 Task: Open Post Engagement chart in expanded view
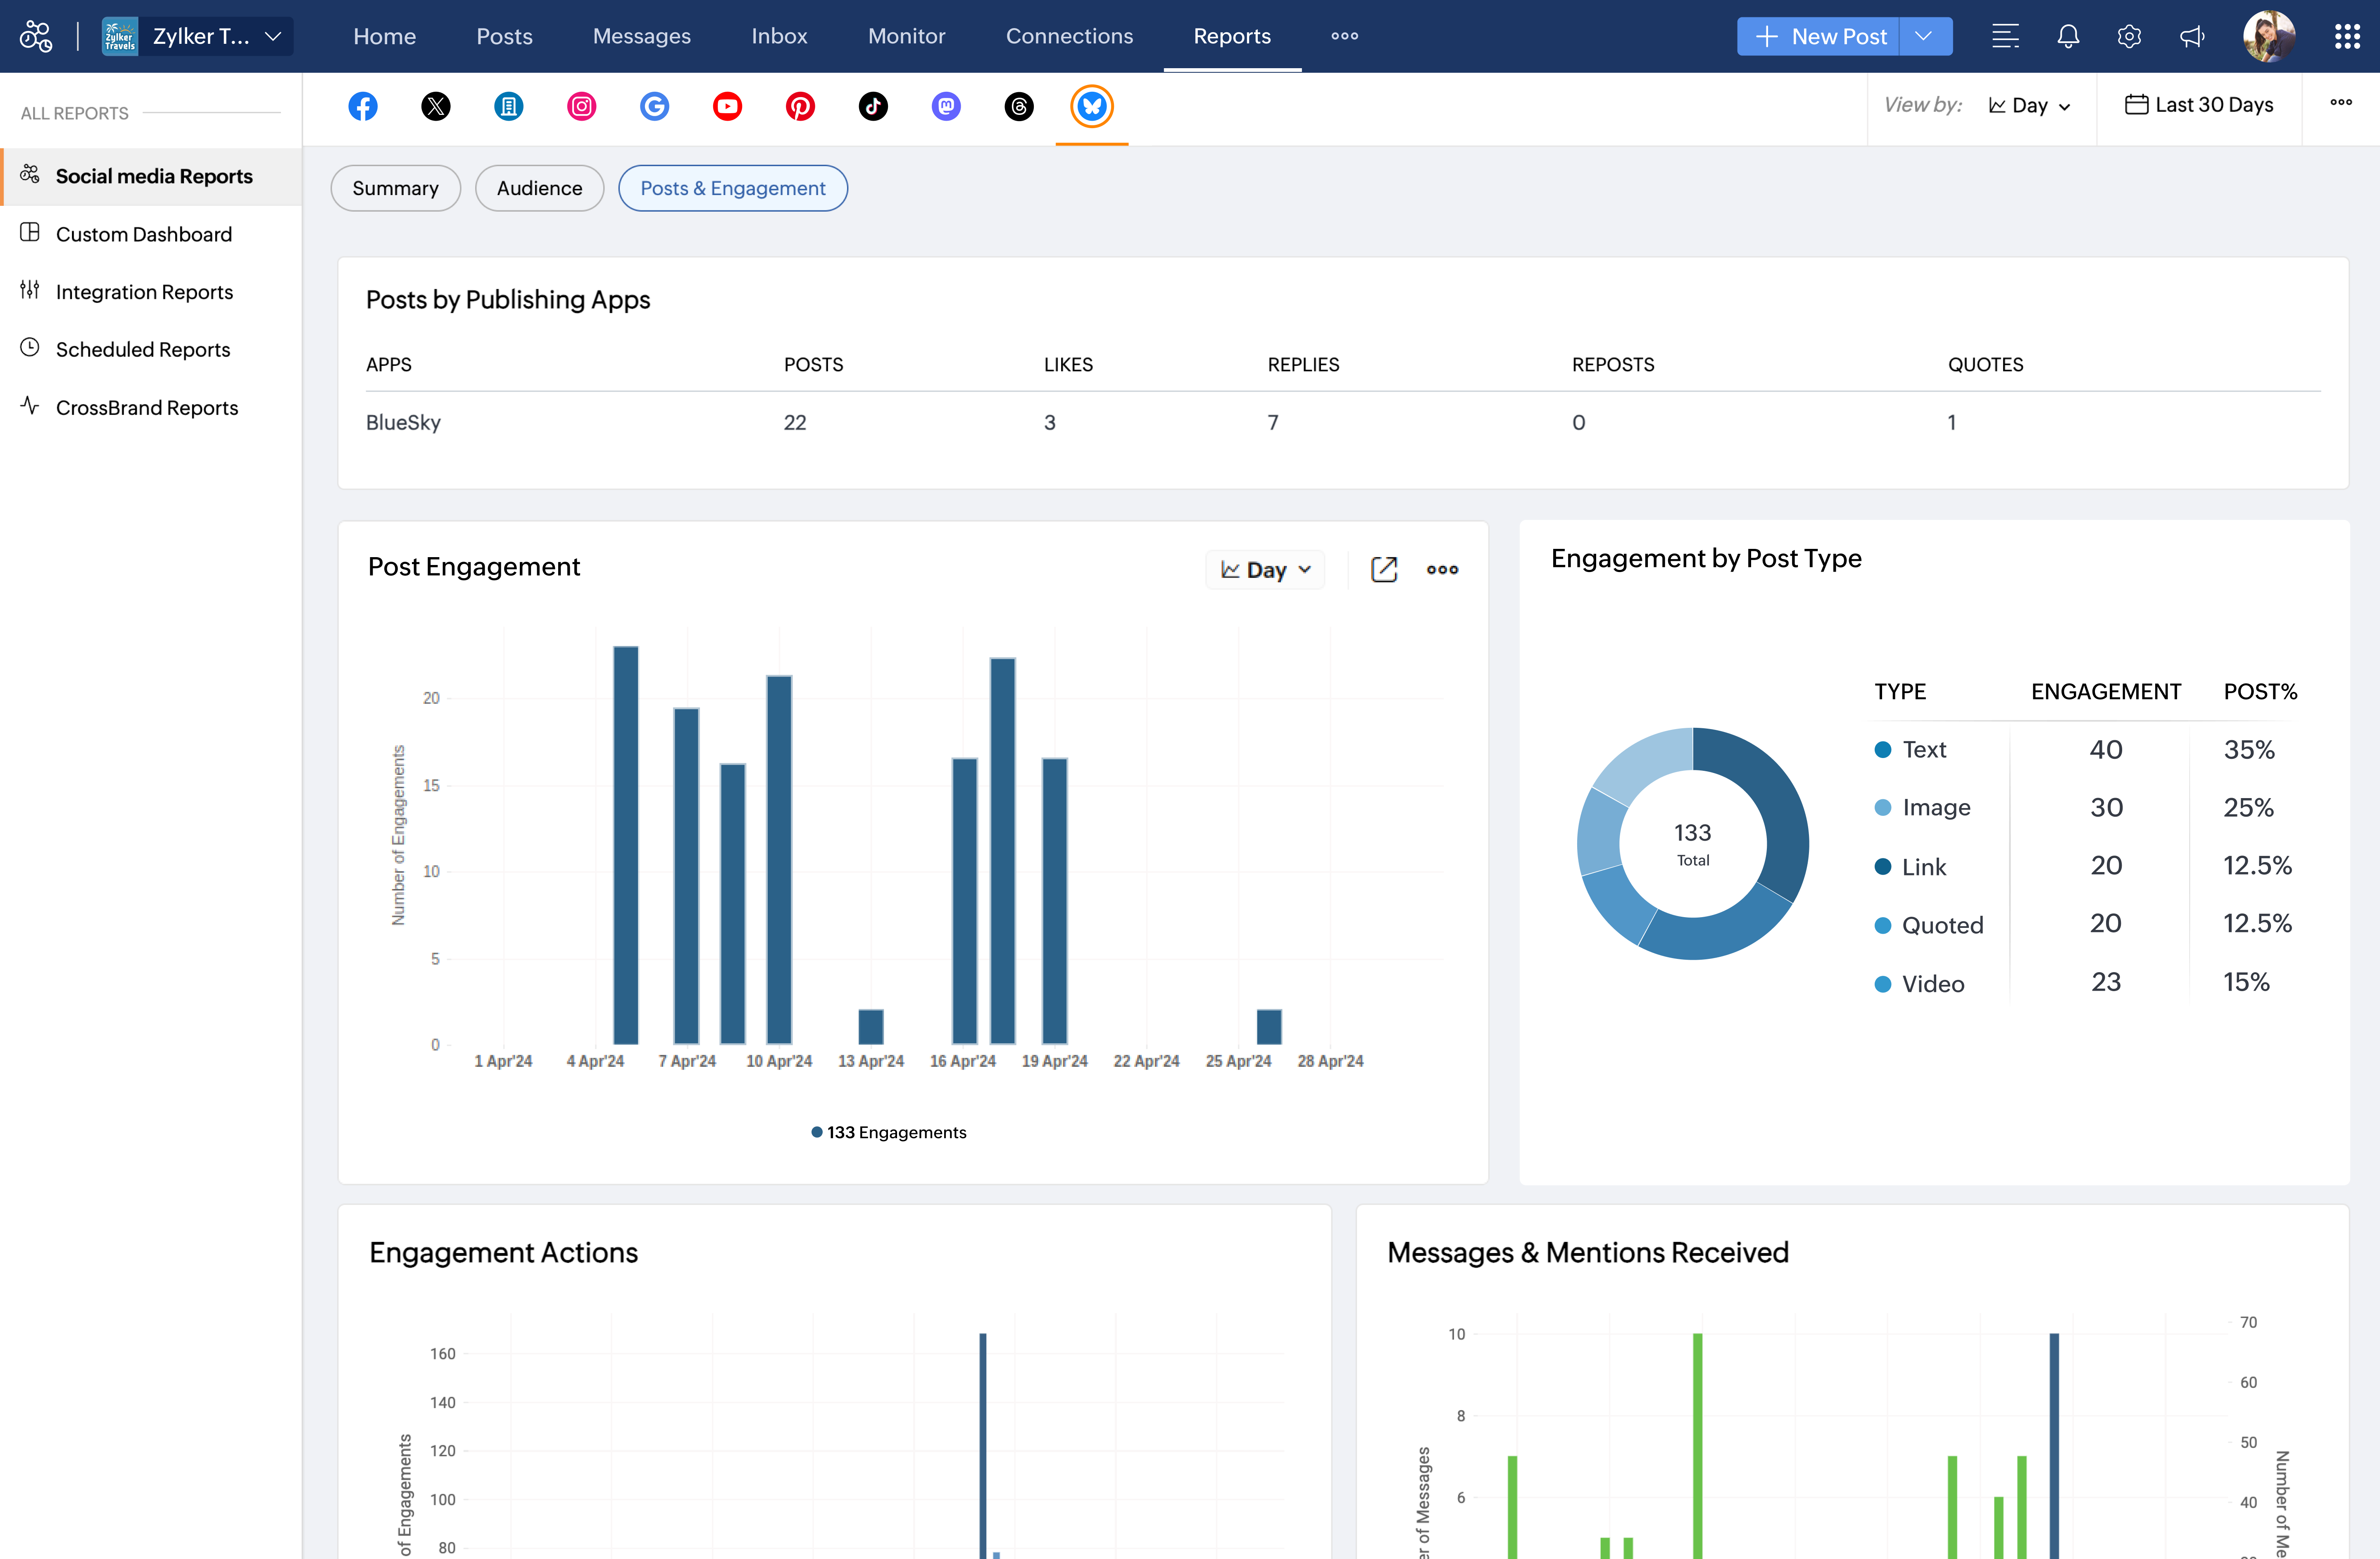coord(1384,569)
